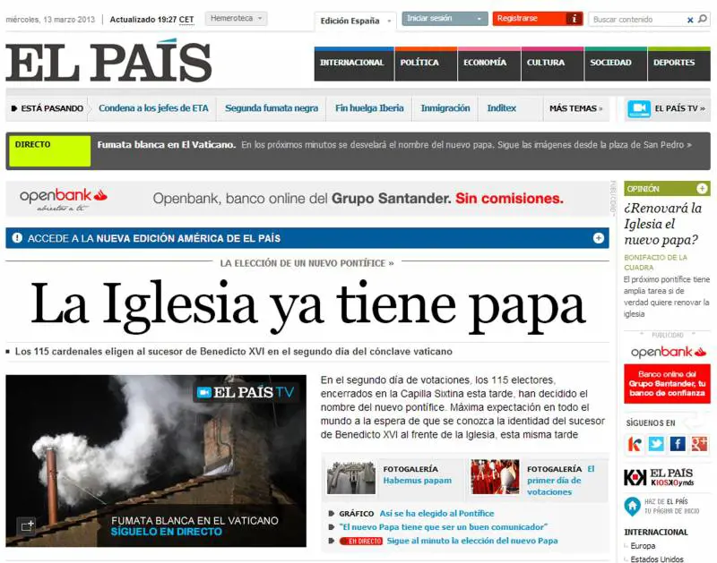The image size is (717, 563).
Task: Open the Cultura section
Action: (553, 64)
